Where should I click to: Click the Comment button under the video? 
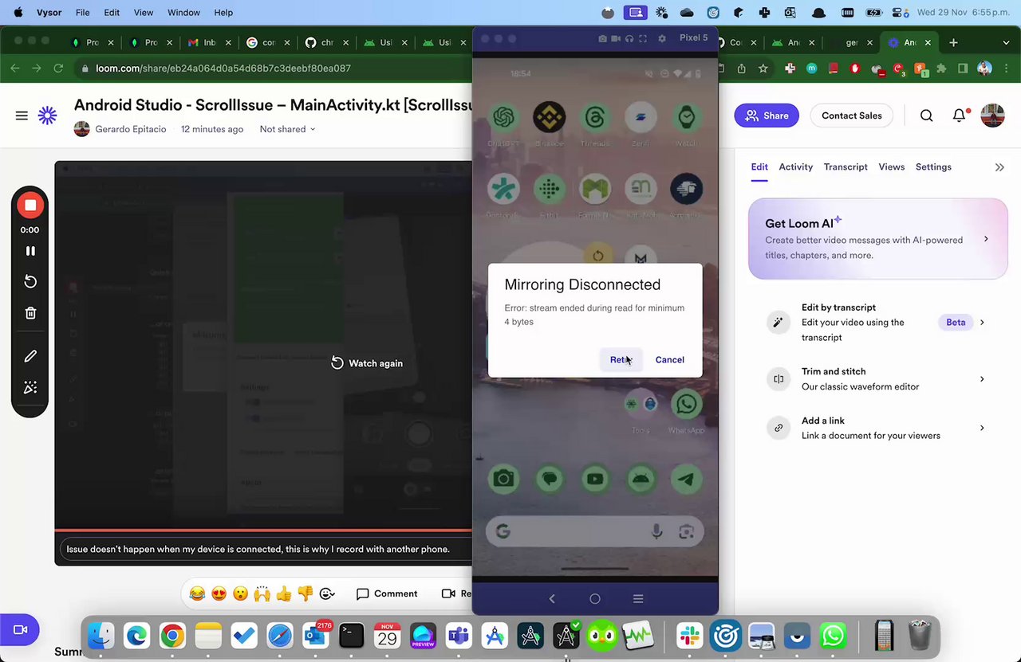pyautogui.click(x=387, y=593)
